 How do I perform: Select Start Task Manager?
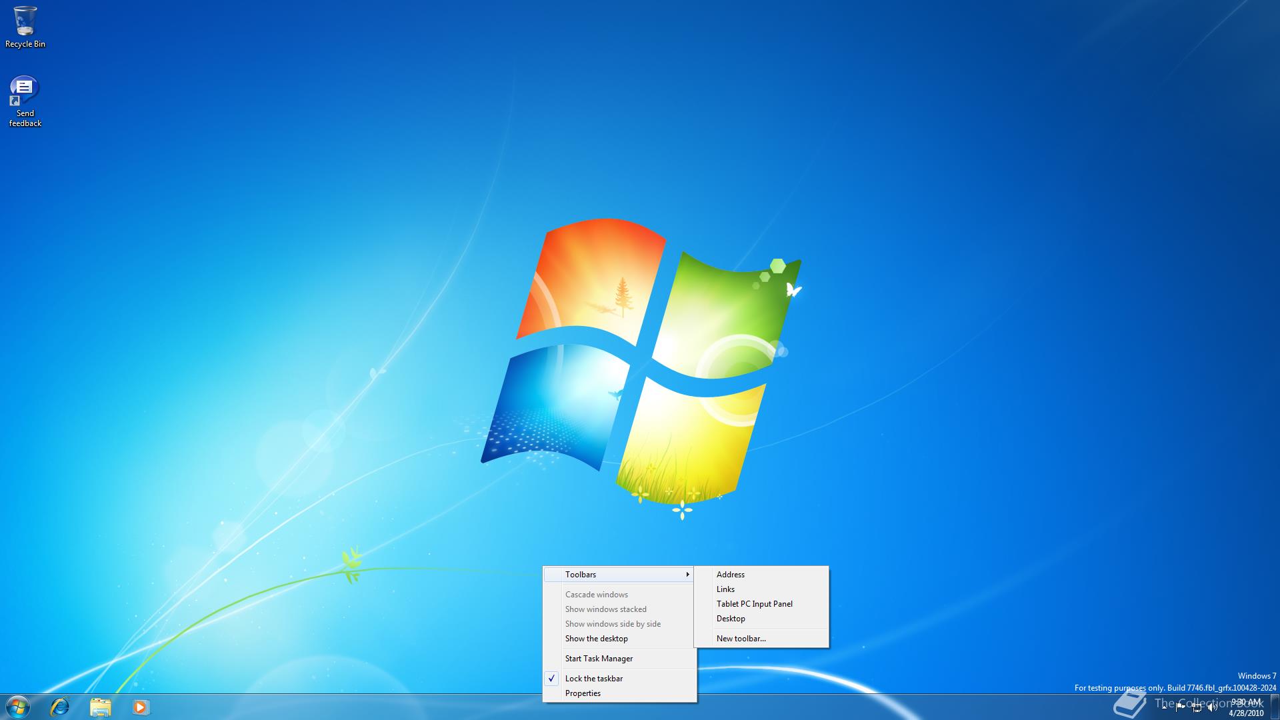[620, 659]
